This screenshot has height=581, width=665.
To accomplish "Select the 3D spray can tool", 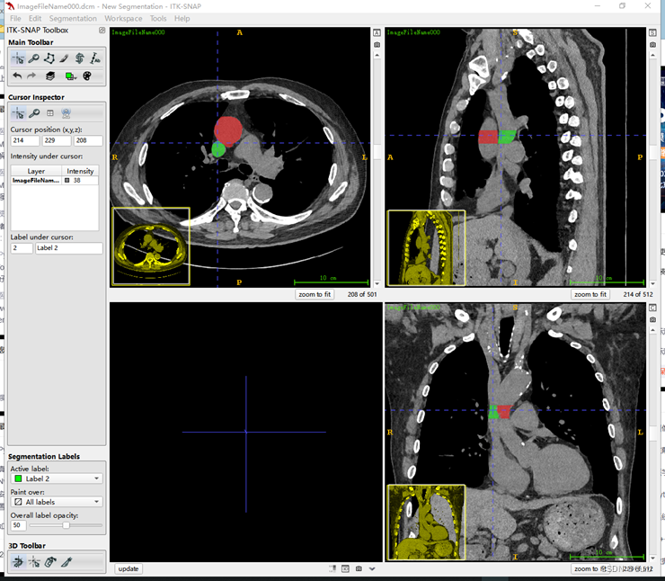I will [50, 562].
